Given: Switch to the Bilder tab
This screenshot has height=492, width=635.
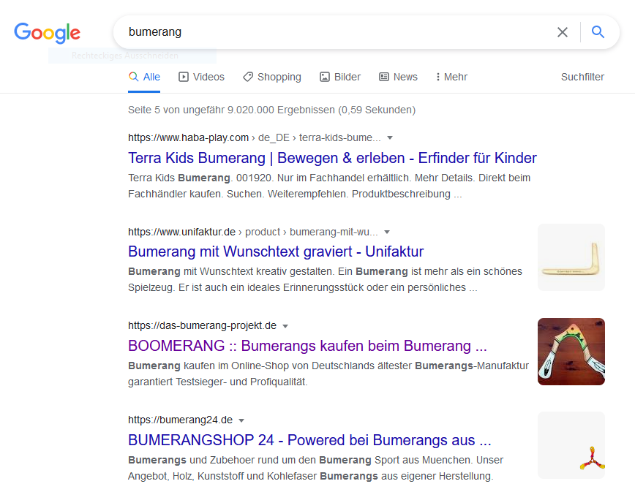Looking at the screenshot, I should pyautogui.click(x=340, y=77).
